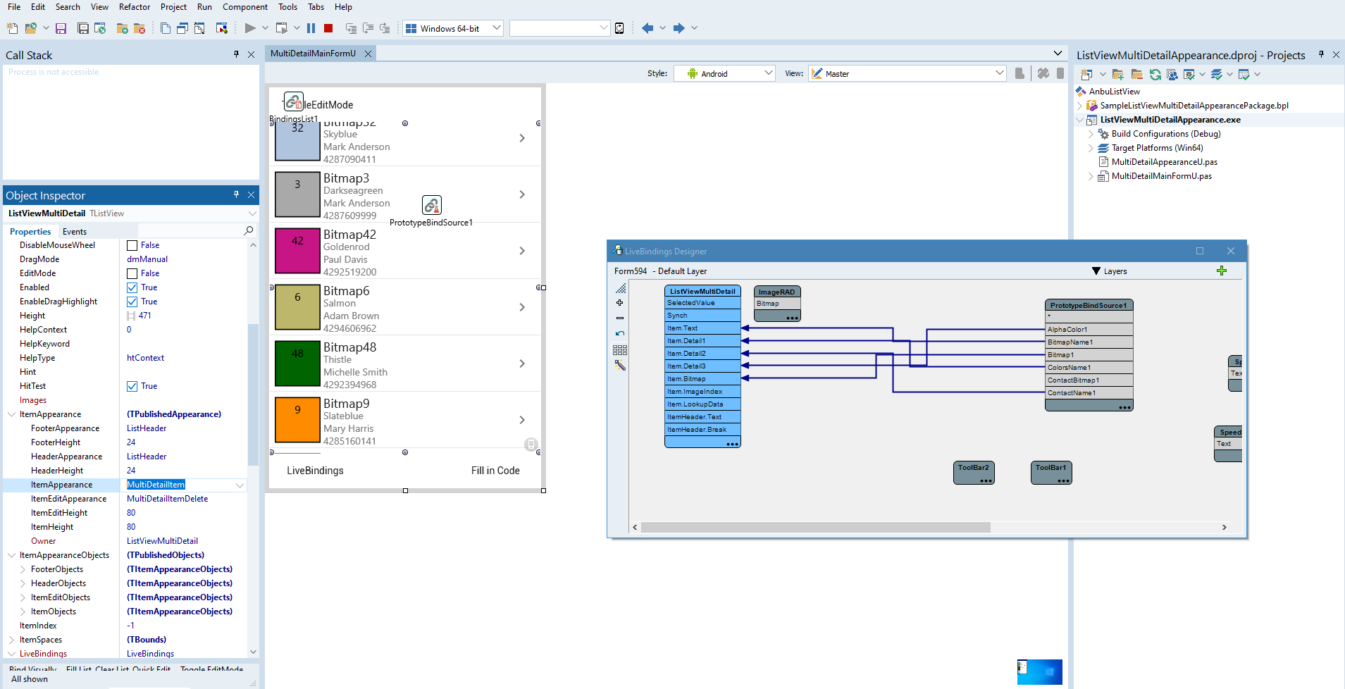This screenshot has height=689, width=1345.
Task: Expand the ItemSpaces property
Action: point(11,640)
